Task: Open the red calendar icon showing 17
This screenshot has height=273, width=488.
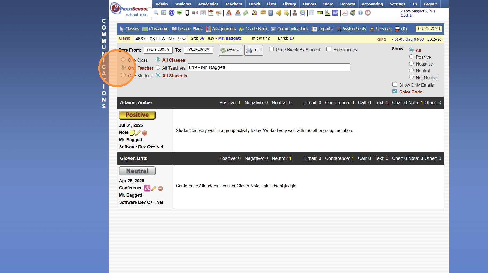Action: (x=211, y=13)
